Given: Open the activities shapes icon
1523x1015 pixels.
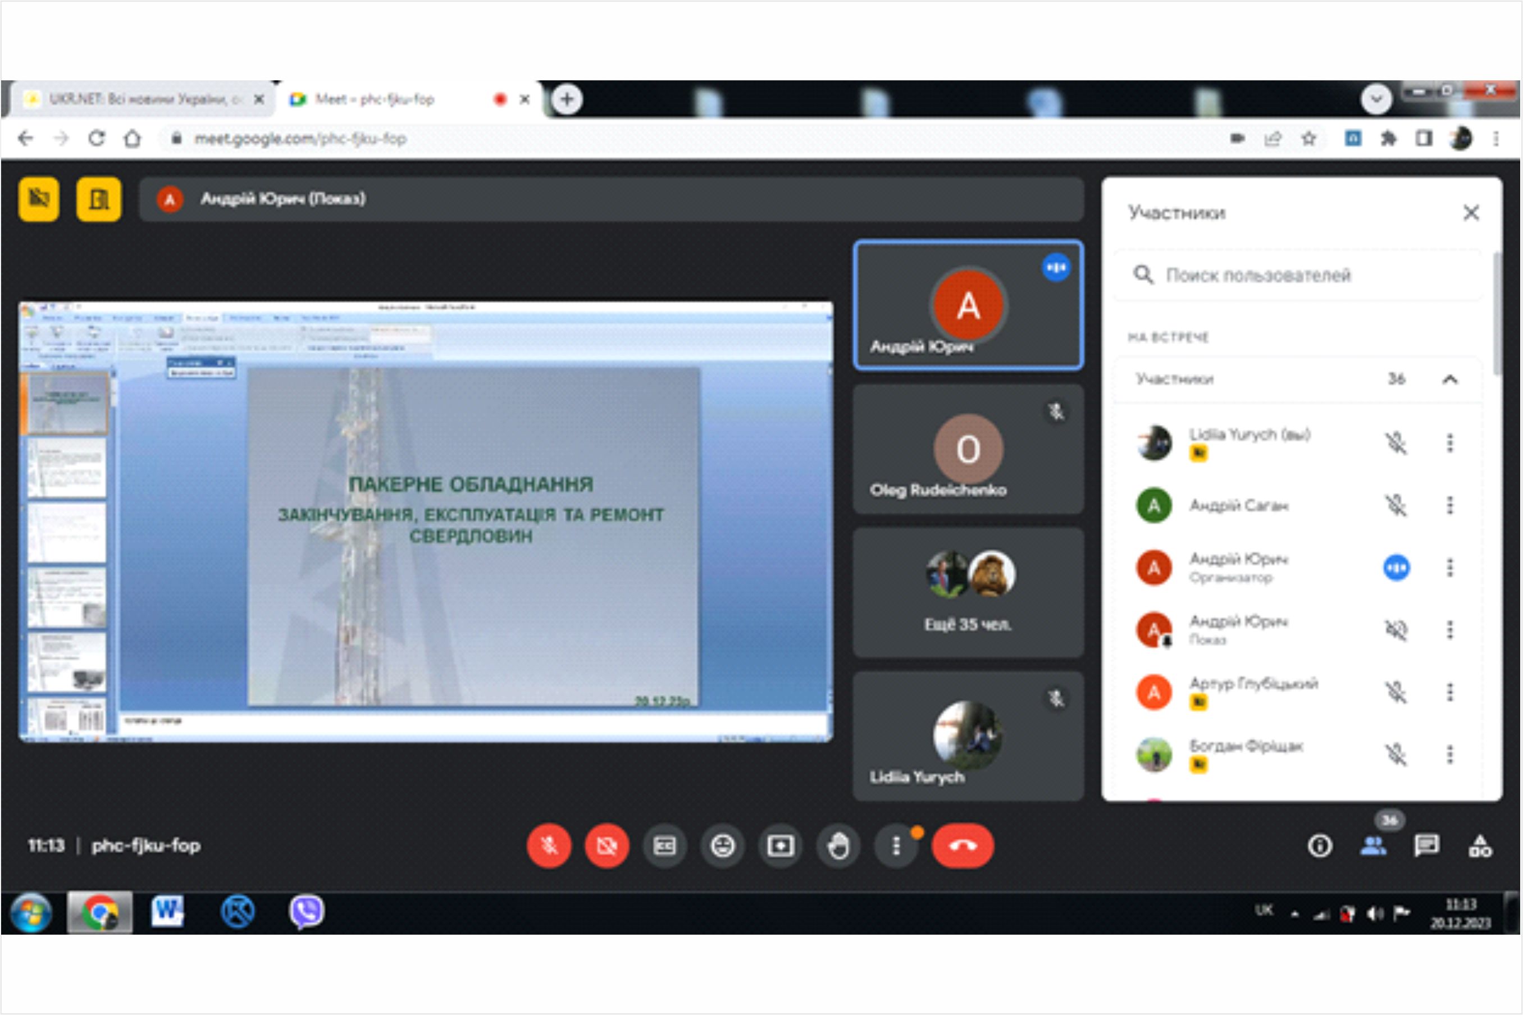Looking at the screenshot, I should (1480, 845).
